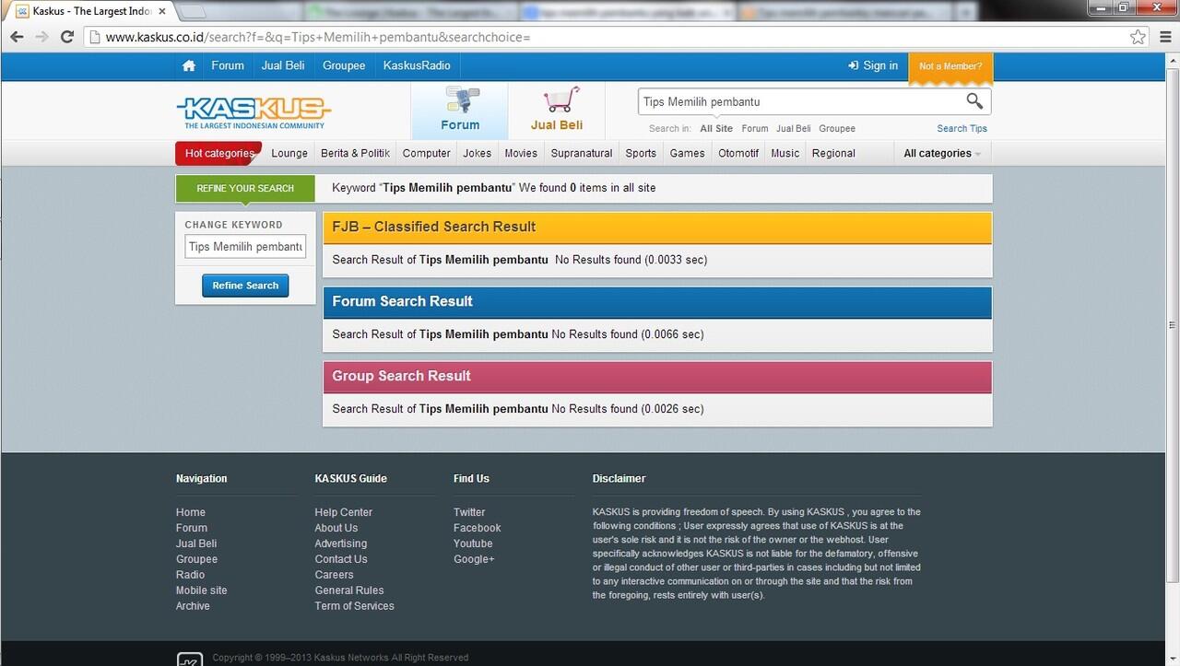Open Google+ link in Find Us
The width and height of the screenshot is (1180, 666).
click(x=474, y=559)
